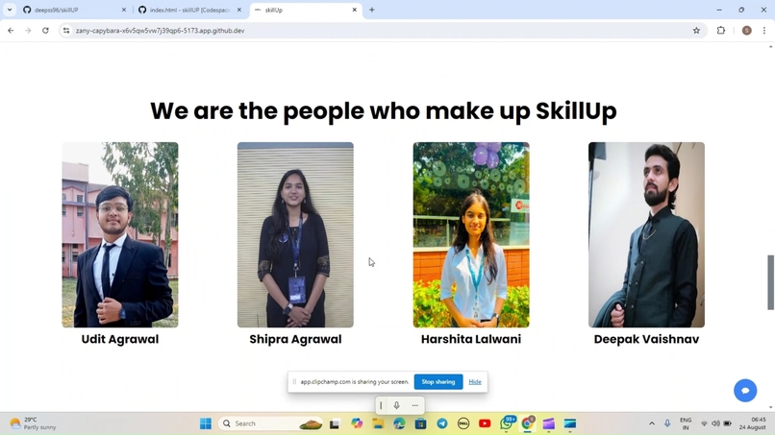
Task: Click the page vertical scrollbar thumb
Action: [770, 282]
